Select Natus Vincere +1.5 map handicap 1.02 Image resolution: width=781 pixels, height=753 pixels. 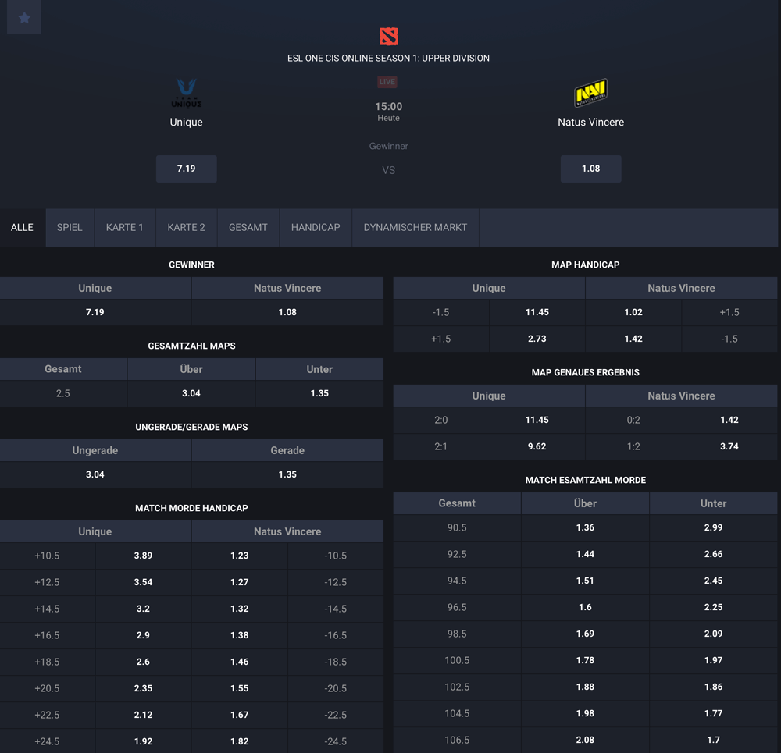click(633, 312)
